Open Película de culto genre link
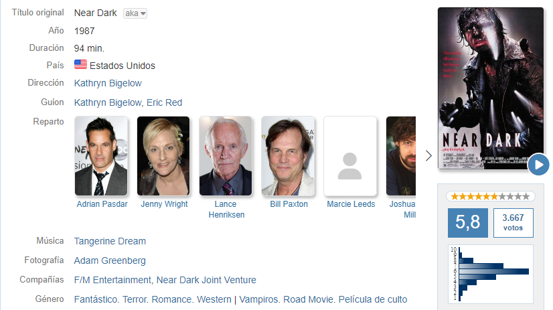This screenshot has height=310, width=553. tap(373, 299)
